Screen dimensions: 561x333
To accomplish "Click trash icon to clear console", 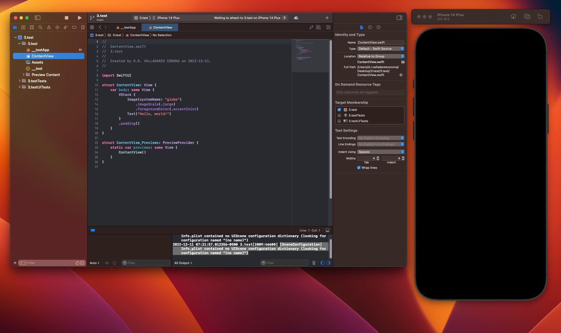I will click(x=314, y=263).
